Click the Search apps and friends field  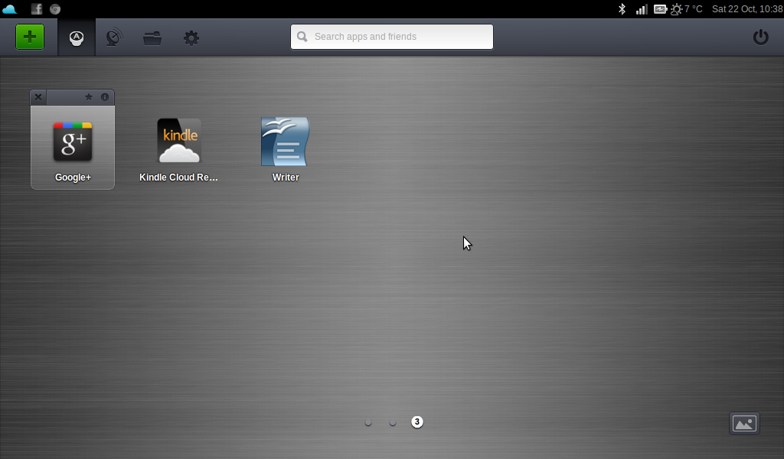coord(392,37)
